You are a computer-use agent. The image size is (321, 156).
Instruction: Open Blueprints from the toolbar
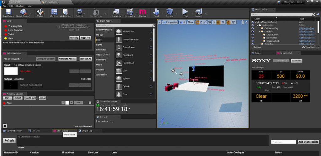(116, 13)
